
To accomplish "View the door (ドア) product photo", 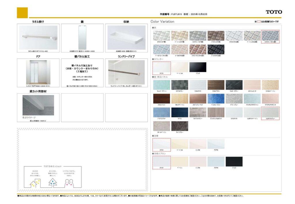I will (x=38, y=72).
